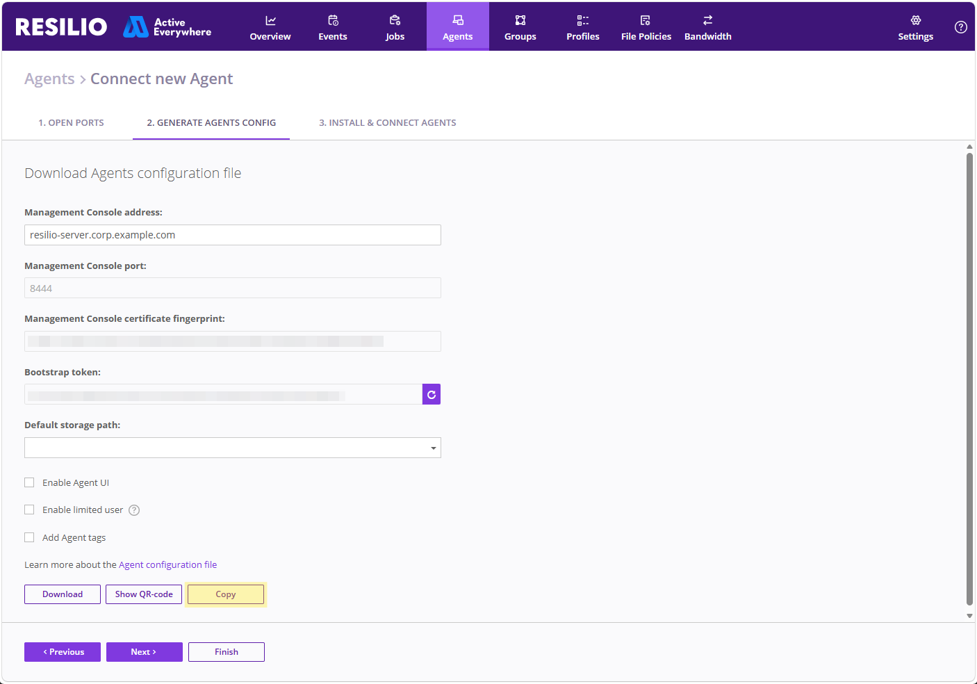The image size is (977, 684).
Task: Click the scrollbar down arrow
Action: [x=969, y=616]
